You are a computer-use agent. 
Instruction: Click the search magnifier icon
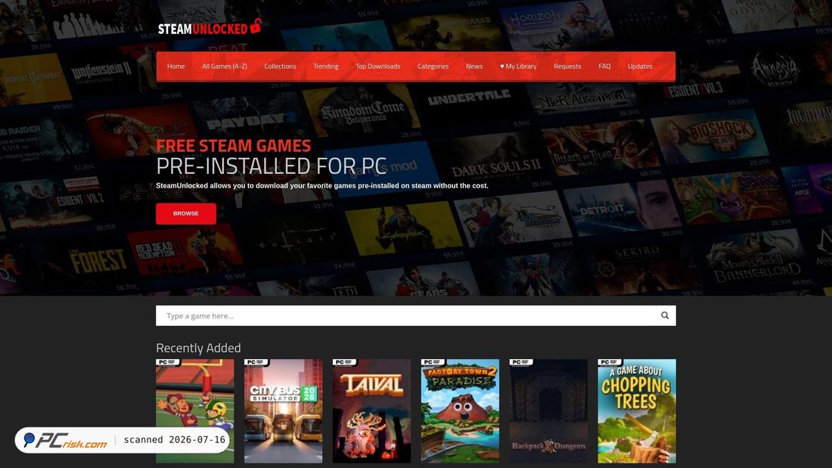click(x=665, y=315)
